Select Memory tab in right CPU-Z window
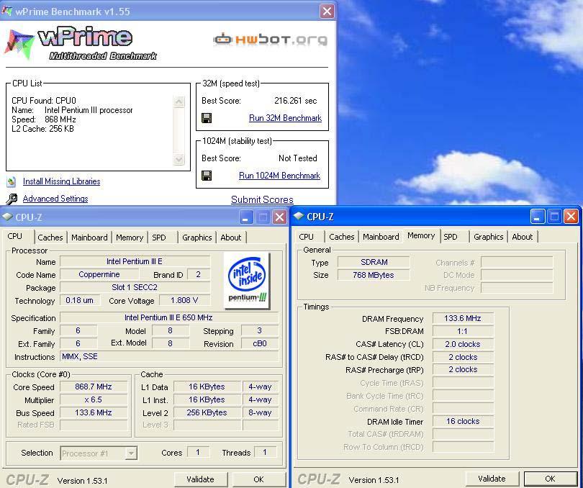Image resolution: width=583 pixels, height=488 pixels. 421,235
